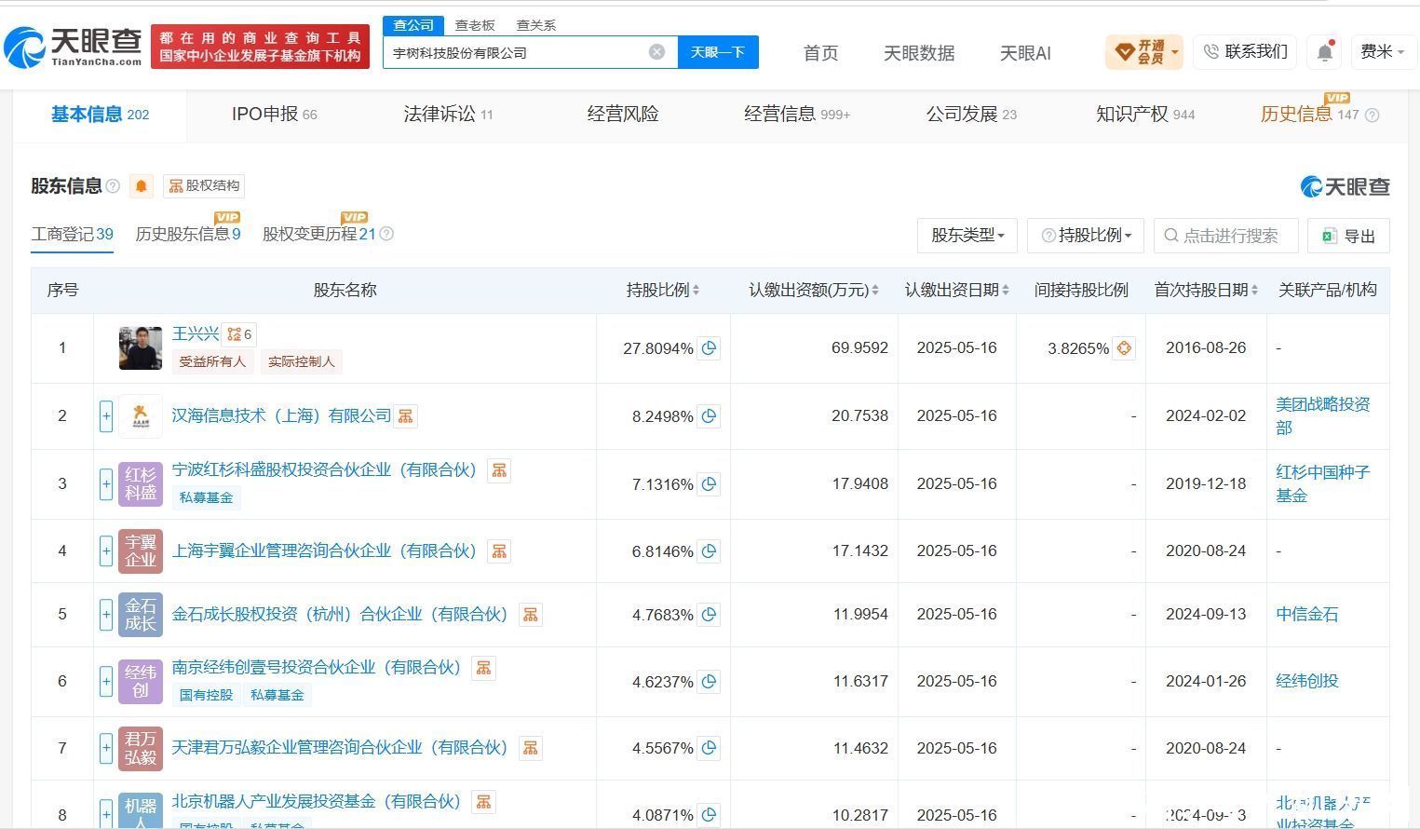This screenshot has width=1420, height=829.
Task: Open pie chart icon beside 27.8094%
Action: [709, 348]
